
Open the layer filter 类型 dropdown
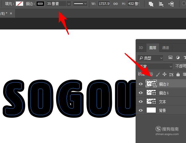[150, 58]
